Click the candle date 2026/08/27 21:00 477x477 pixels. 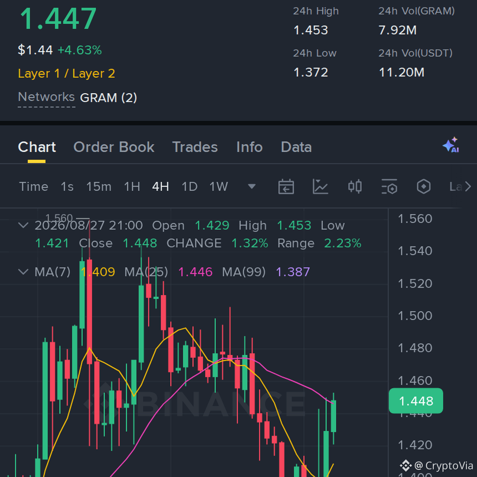tap(88, 225)
